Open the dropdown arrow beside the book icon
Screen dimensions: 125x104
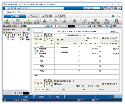tap(69, 21)
